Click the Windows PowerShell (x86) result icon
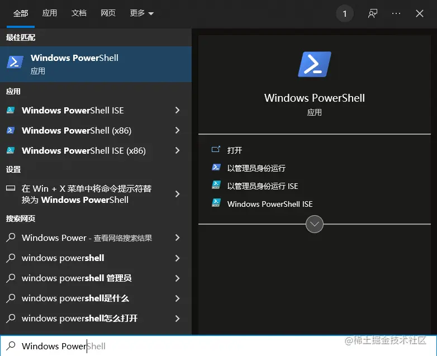437x356 pixels. pos(11,130)
